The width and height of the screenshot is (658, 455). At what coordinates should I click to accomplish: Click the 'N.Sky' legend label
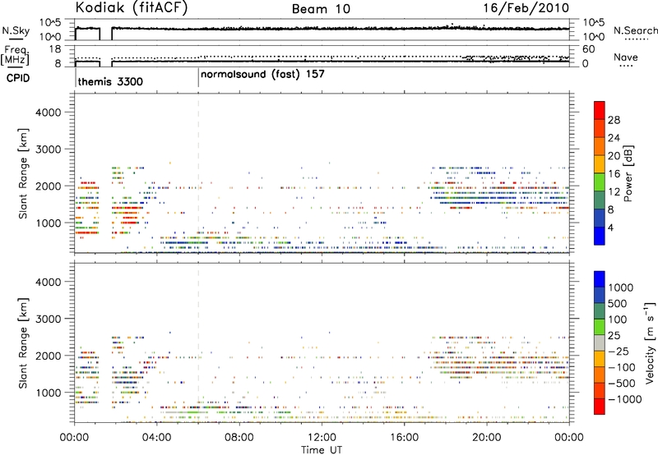16,30
